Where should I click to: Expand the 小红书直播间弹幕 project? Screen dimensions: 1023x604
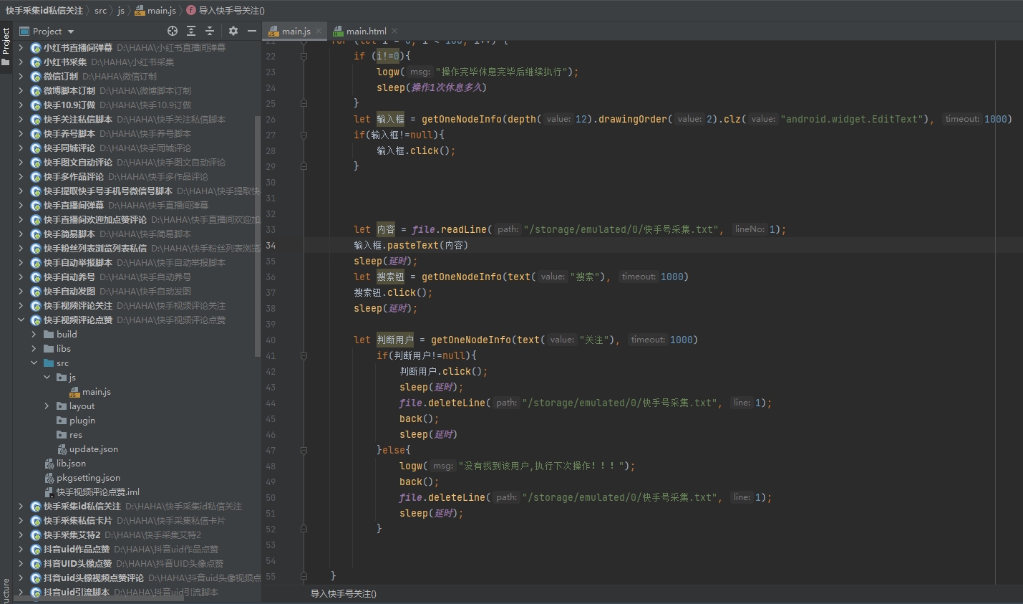pos(21,47)
